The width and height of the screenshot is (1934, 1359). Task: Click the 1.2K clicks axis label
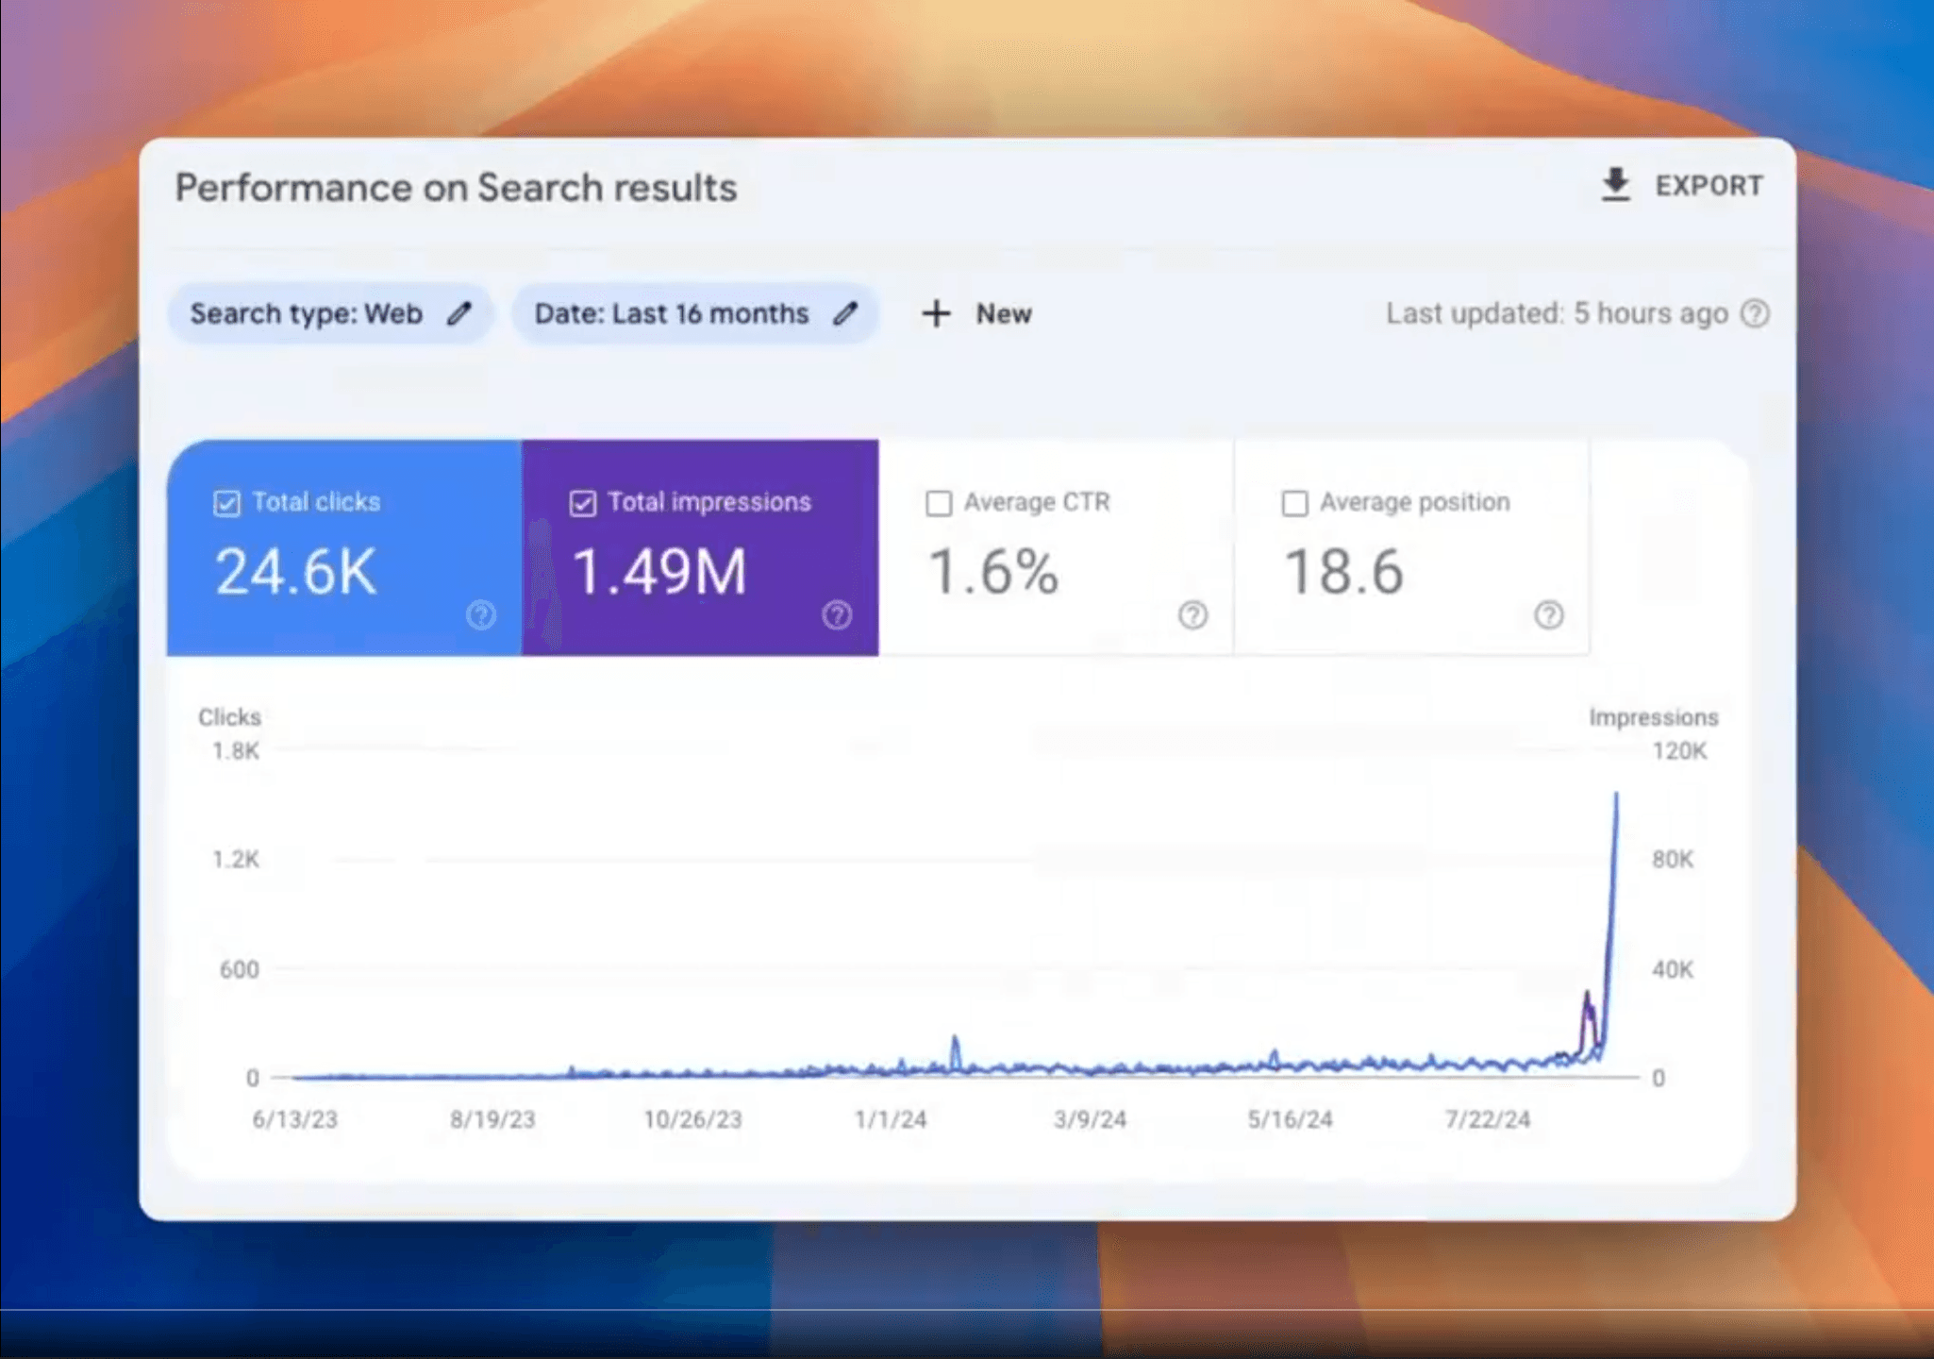(236, 860)
